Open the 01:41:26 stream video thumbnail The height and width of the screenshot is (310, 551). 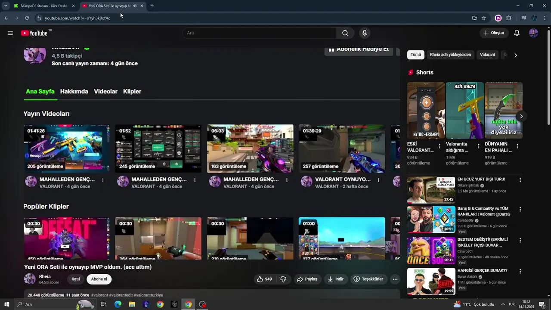[67, 149]
